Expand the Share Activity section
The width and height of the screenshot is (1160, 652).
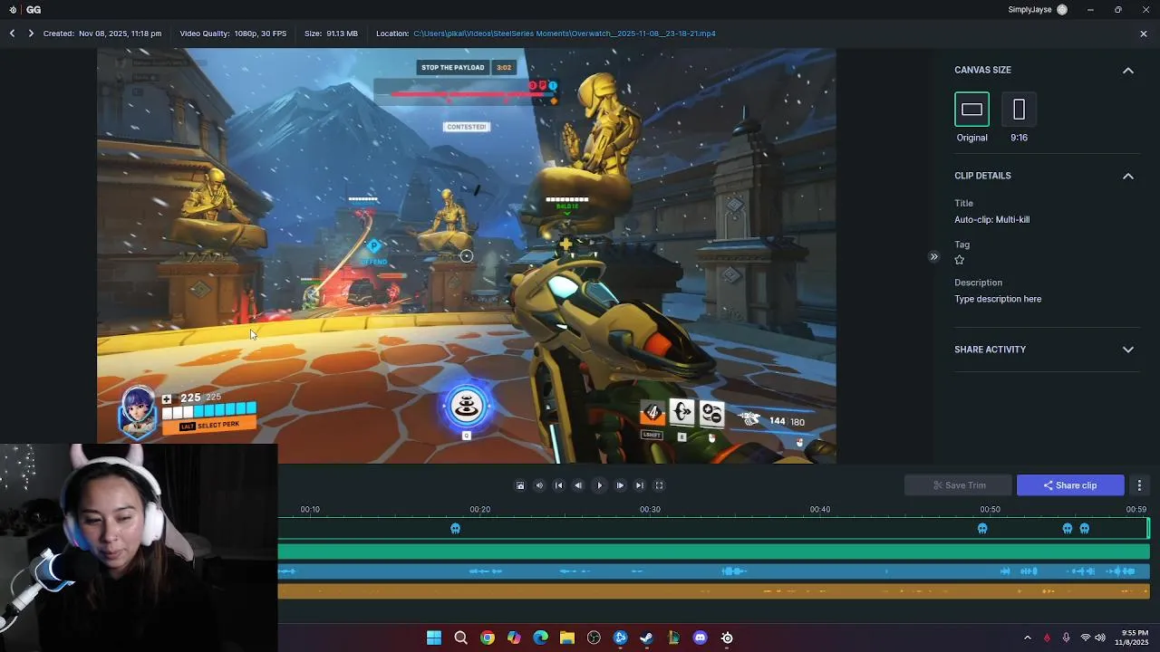tap(1128, 350)
